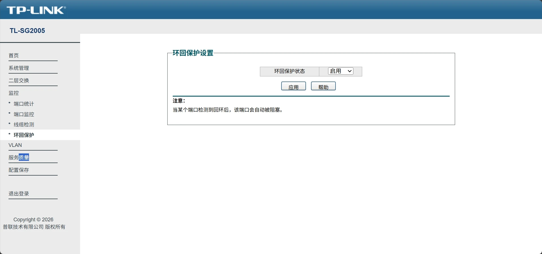This screenshot has height=254, width=542.
Task: Click the 应用 button
Action: coord(293,86)
